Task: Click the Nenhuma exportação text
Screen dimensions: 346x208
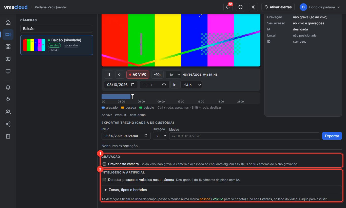Action: pos(120,146)
